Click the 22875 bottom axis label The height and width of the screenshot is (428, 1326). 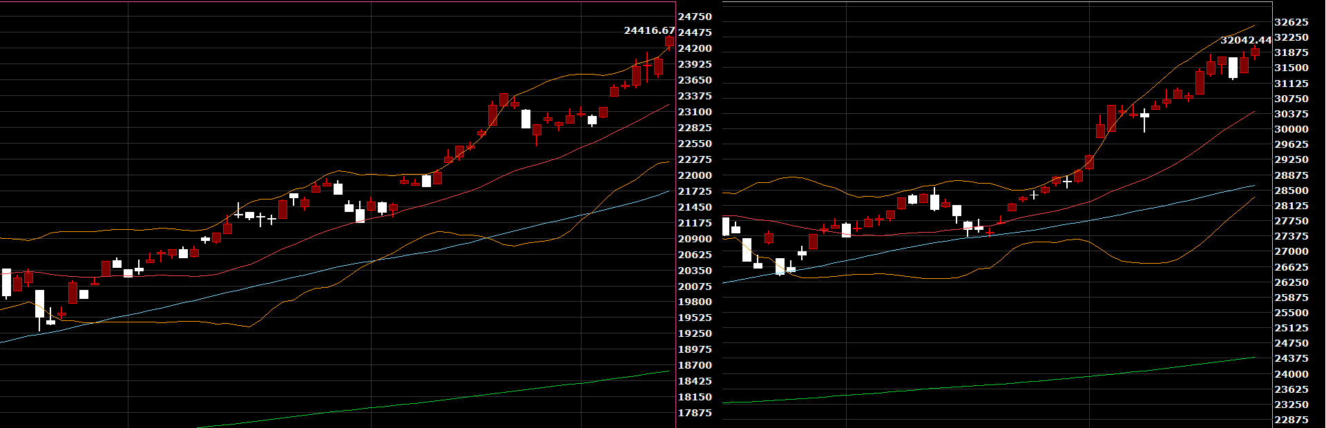click(x=1291, y=420)
